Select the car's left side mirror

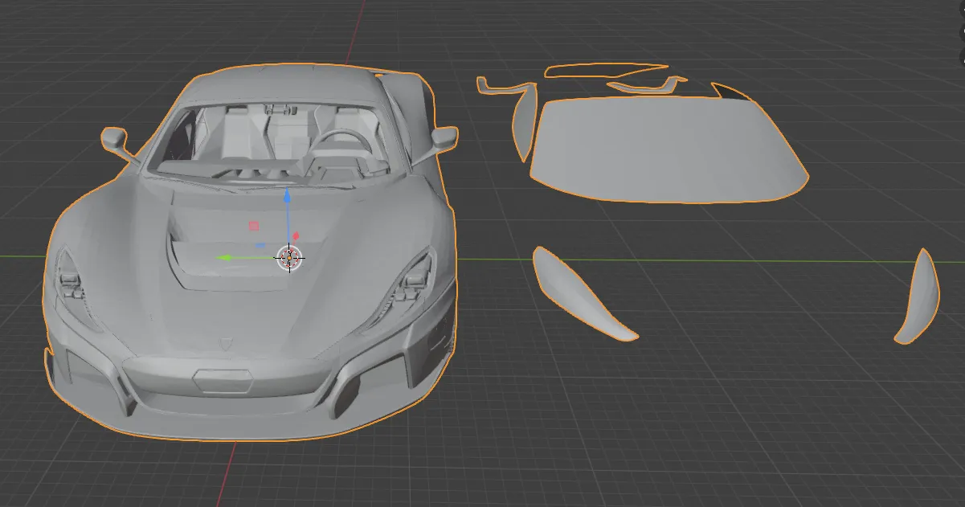coord(113,138)
